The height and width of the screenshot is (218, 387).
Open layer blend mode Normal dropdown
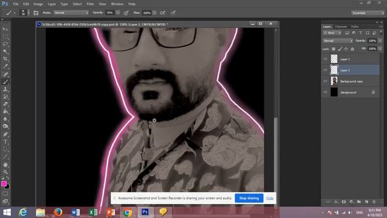[337, 41]
